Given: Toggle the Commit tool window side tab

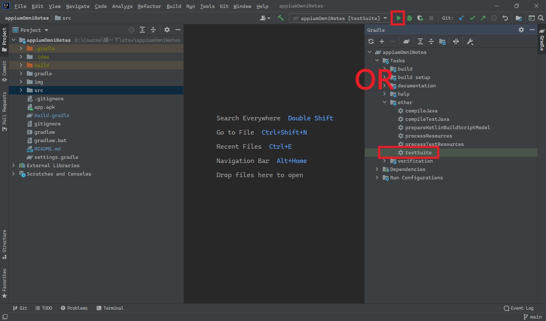Looking at the screenshot, I should click(x=4, y=71).
